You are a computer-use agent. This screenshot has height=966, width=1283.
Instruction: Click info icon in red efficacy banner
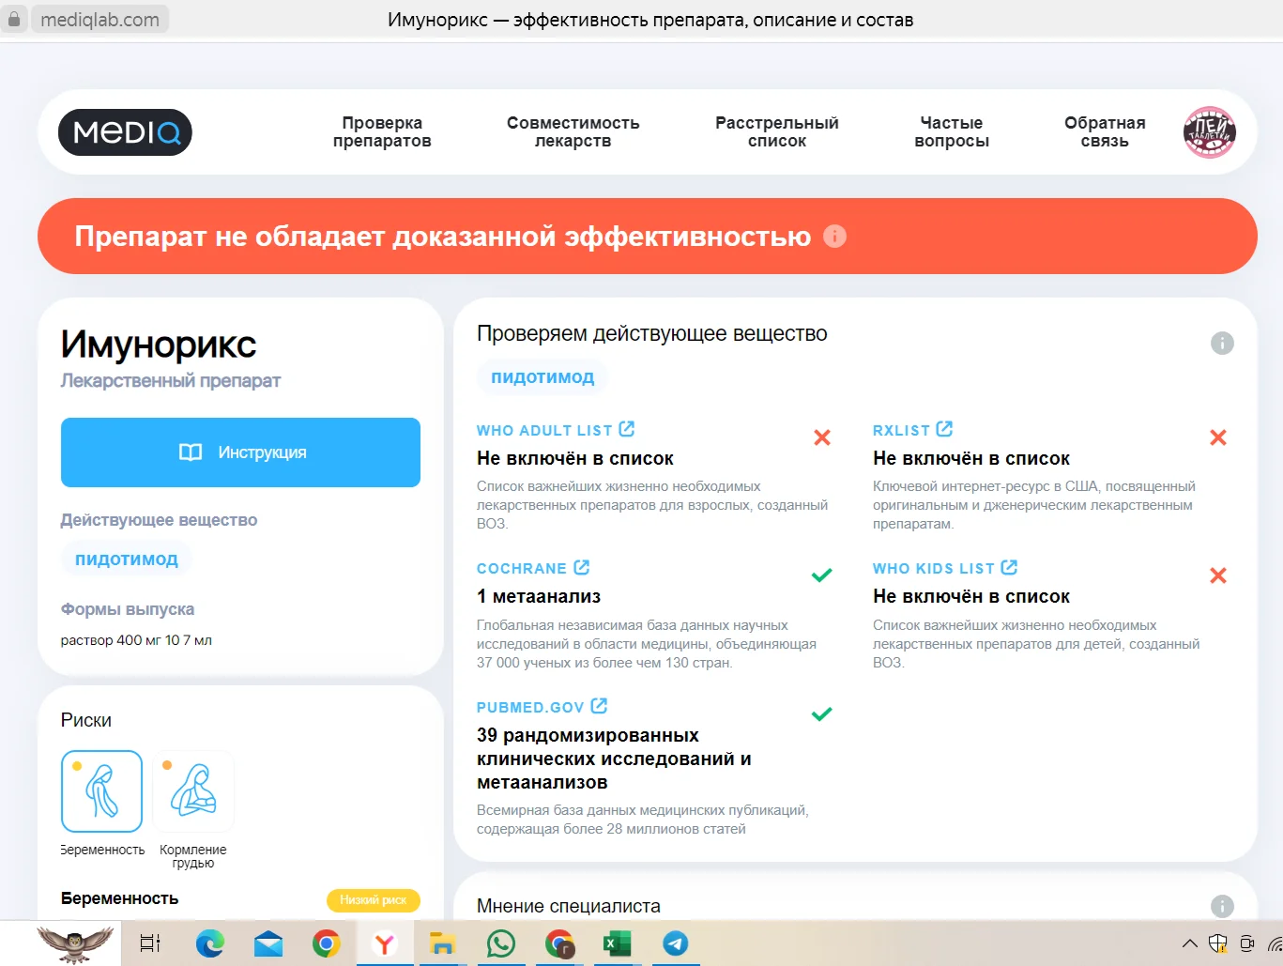tap(834, 237)
